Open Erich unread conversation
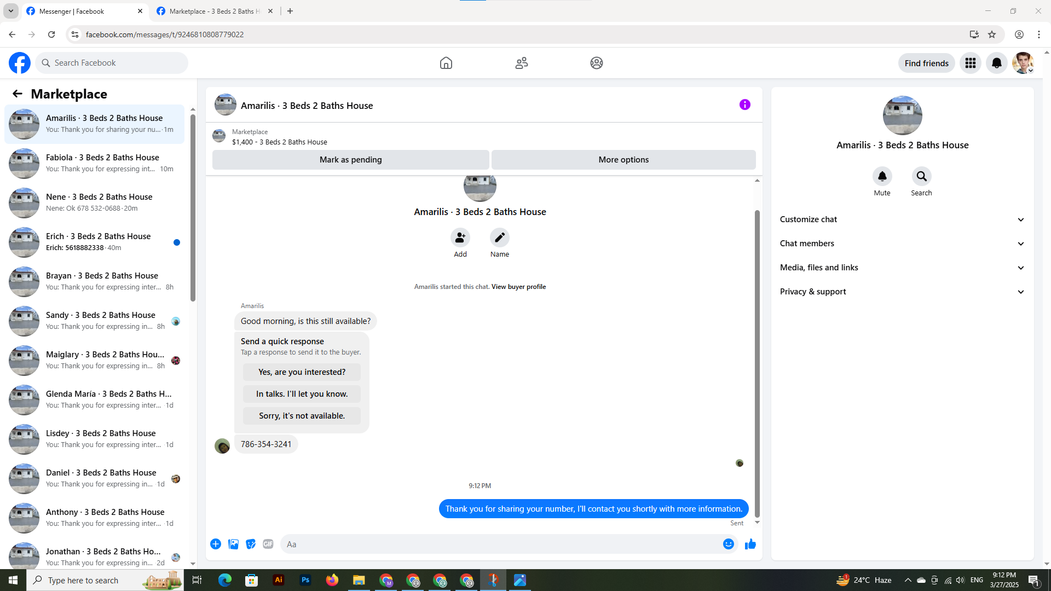 94,242
